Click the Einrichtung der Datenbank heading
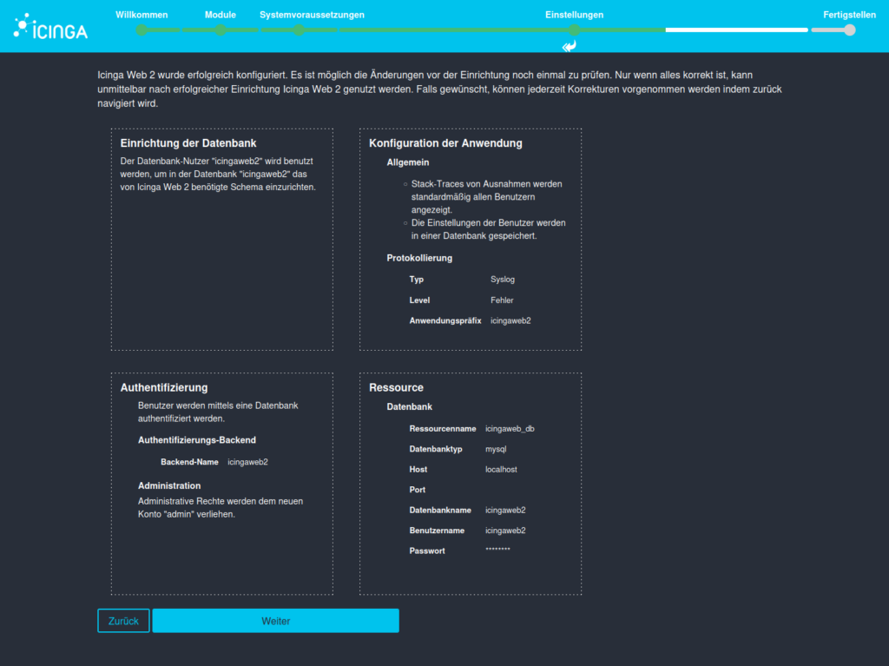889x666 pixels. [188, 143]
